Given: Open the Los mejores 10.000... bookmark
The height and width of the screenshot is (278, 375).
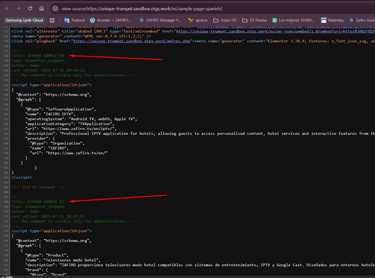Looking at the screenshot, I should [x=293, y=20].
